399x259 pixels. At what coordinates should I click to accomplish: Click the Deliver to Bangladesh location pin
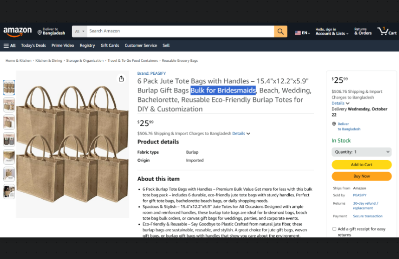[x=40, y=33]
